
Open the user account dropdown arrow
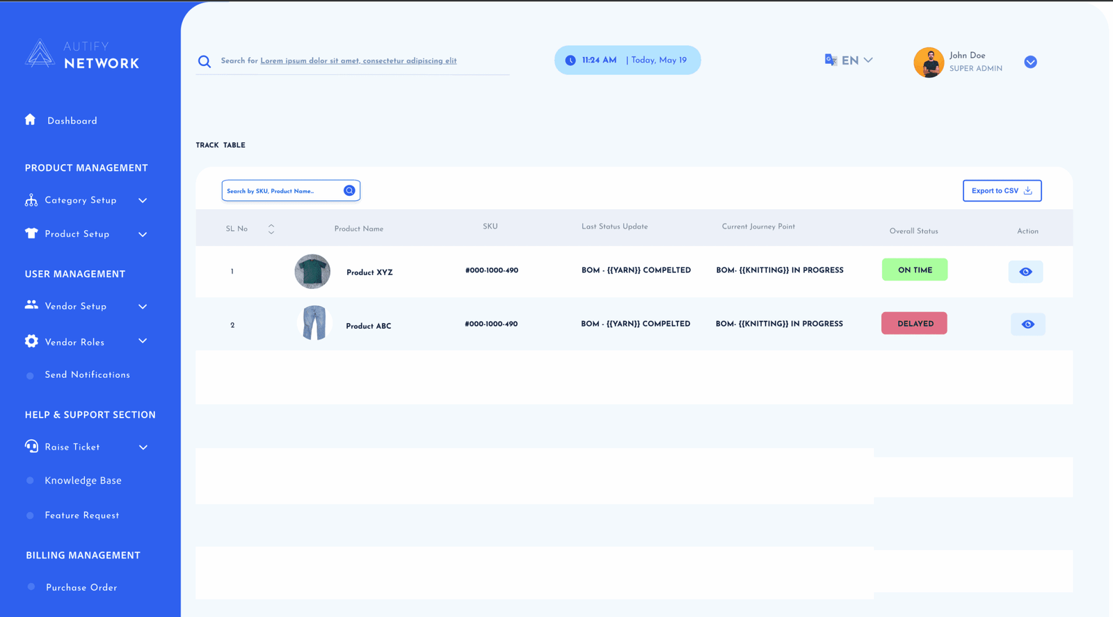[1030, 62]
